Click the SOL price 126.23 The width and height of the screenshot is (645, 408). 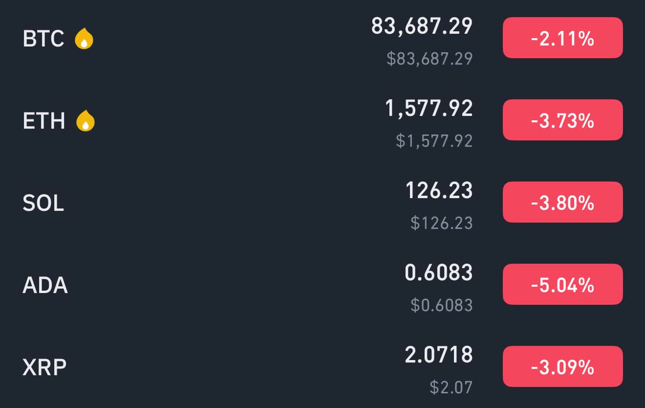439,190
